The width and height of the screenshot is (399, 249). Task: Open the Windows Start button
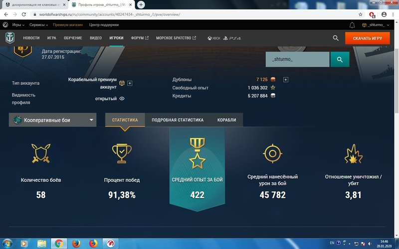click(7, 244)
